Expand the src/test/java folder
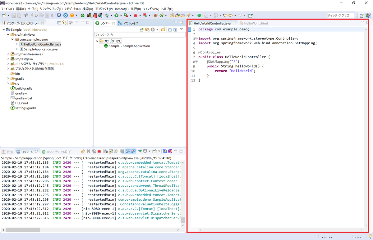The width and height of the screenshot is (373, 240). point(8,59)
